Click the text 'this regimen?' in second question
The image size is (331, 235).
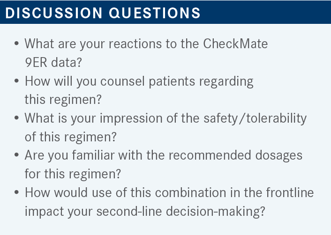click(63, 100)
